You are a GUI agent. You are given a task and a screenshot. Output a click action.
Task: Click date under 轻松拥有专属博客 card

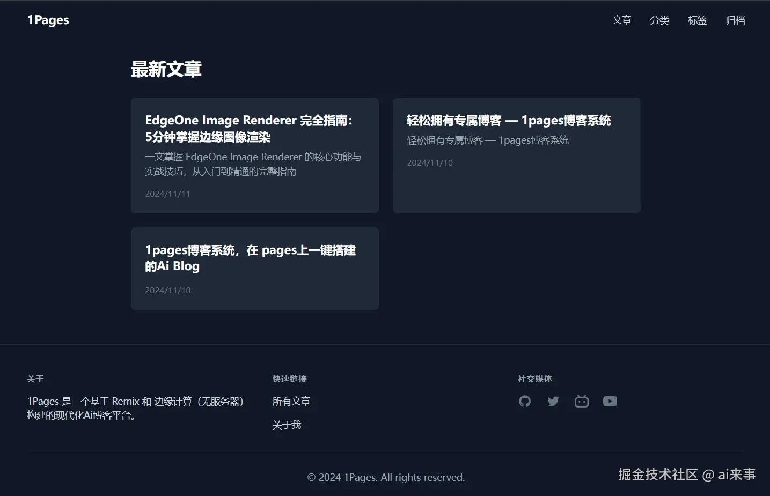click(430, 163)
